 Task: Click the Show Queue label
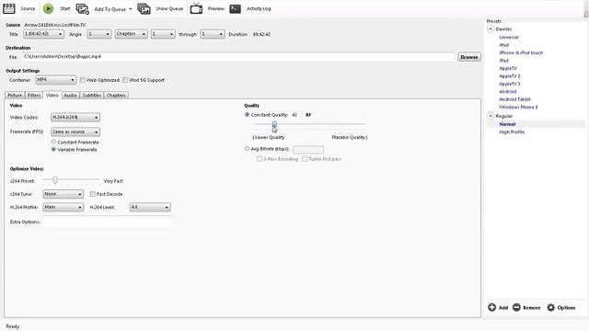tap(169, 8)
